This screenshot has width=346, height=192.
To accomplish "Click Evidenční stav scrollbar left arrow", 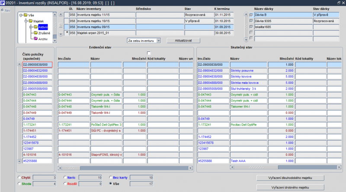I will coord(60,168).
